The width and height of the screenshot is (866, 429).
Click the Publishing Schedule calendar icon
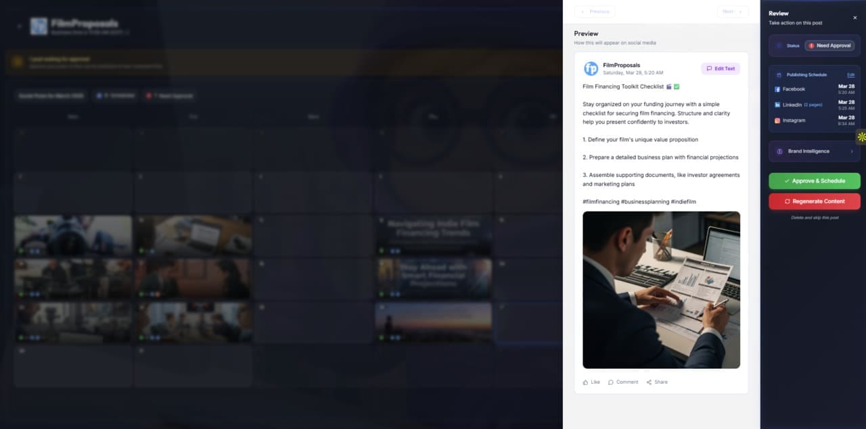coord(779,75)
